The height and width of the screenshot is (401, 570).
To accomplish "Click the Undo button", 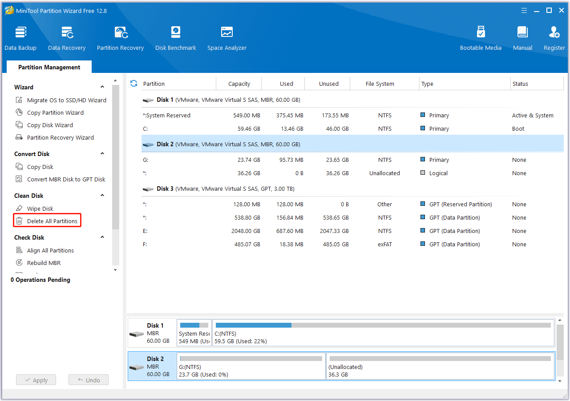I will point(89,380).
